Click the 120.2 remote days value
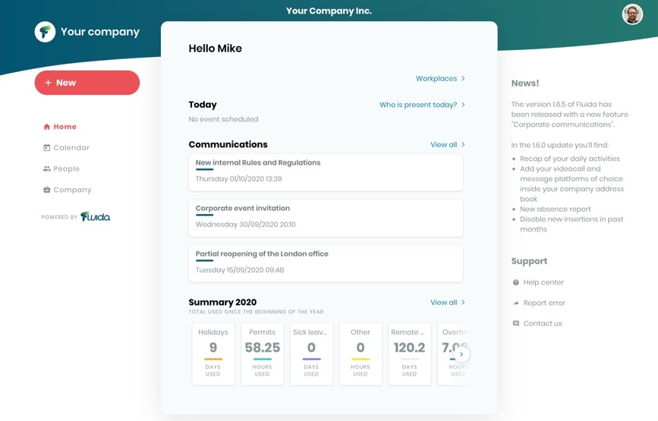Viewport: 658px width, 421px height. point(410,347)
